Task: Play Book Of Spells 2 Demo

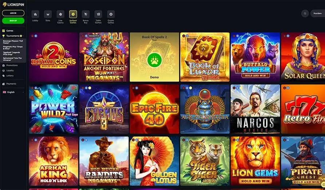Action: pos(154,77)
